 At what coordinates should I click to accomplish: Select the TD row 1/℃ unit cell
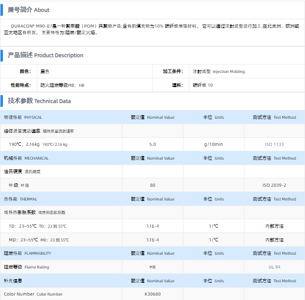tap(213, 226)
